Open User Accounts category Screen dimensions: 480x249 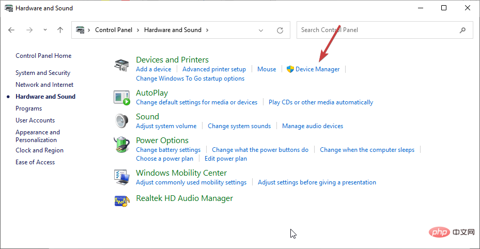click(35, 120)
